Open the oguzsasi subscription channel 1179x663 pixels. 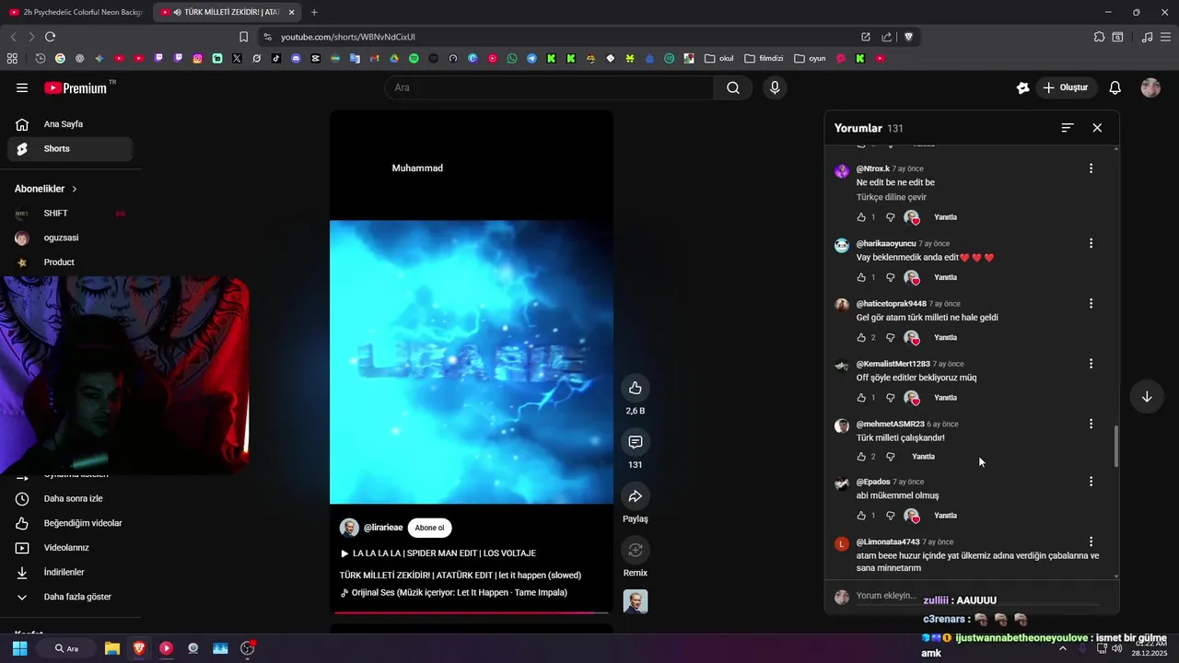[x=70, y=238]
